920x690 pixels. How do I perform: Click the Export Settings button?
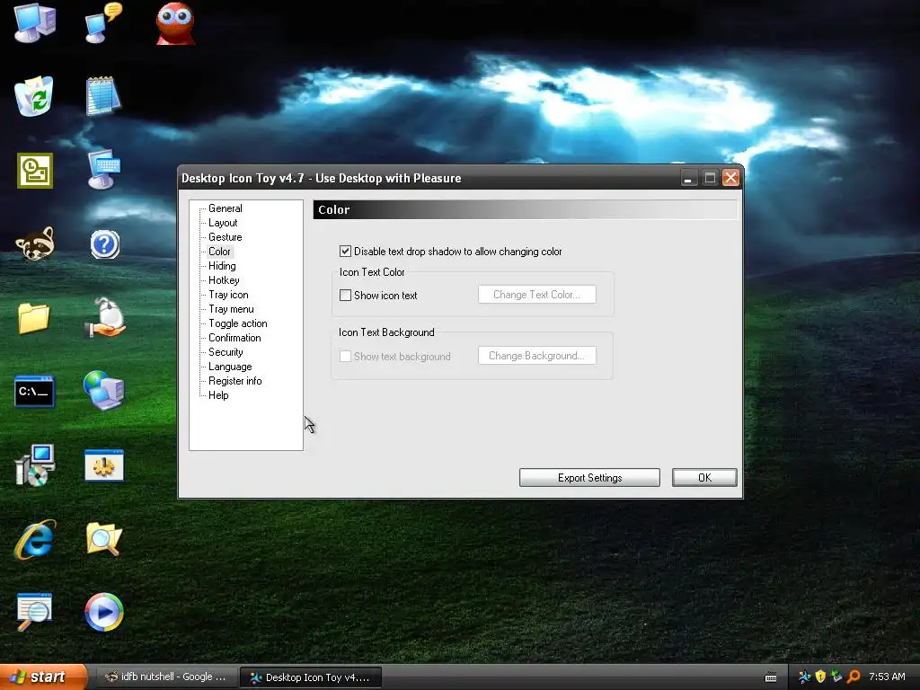[x=589, y=478]
